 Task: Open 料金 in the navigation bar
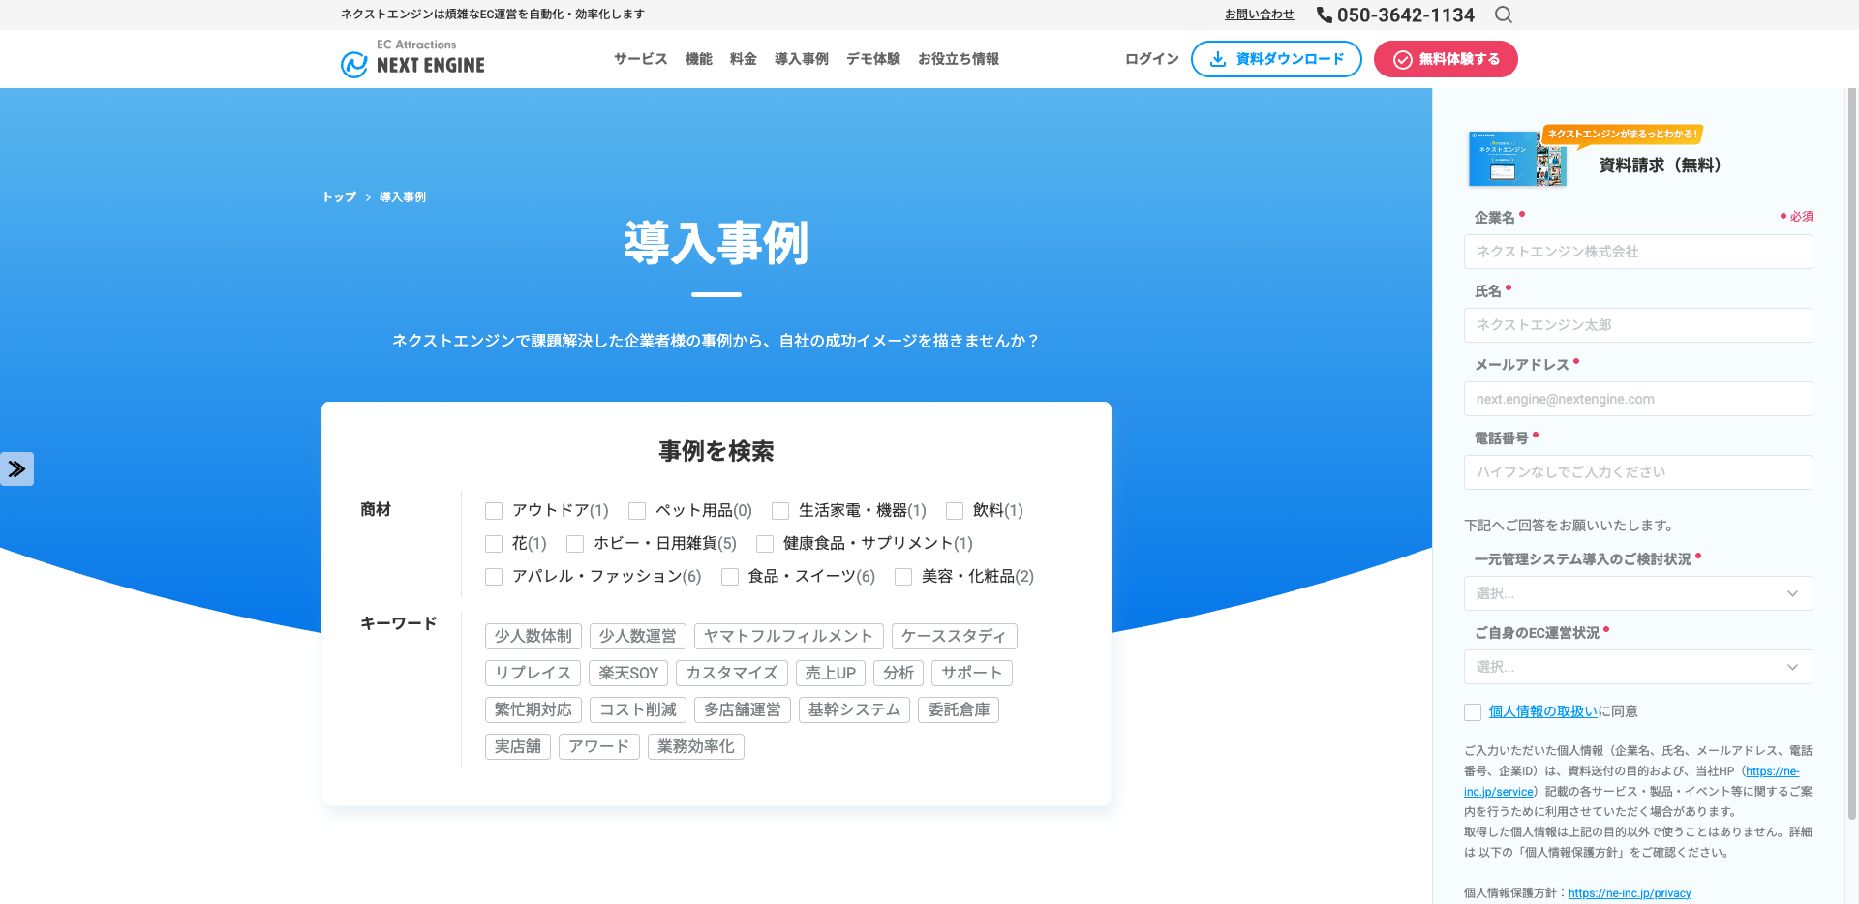click(743, 59)
